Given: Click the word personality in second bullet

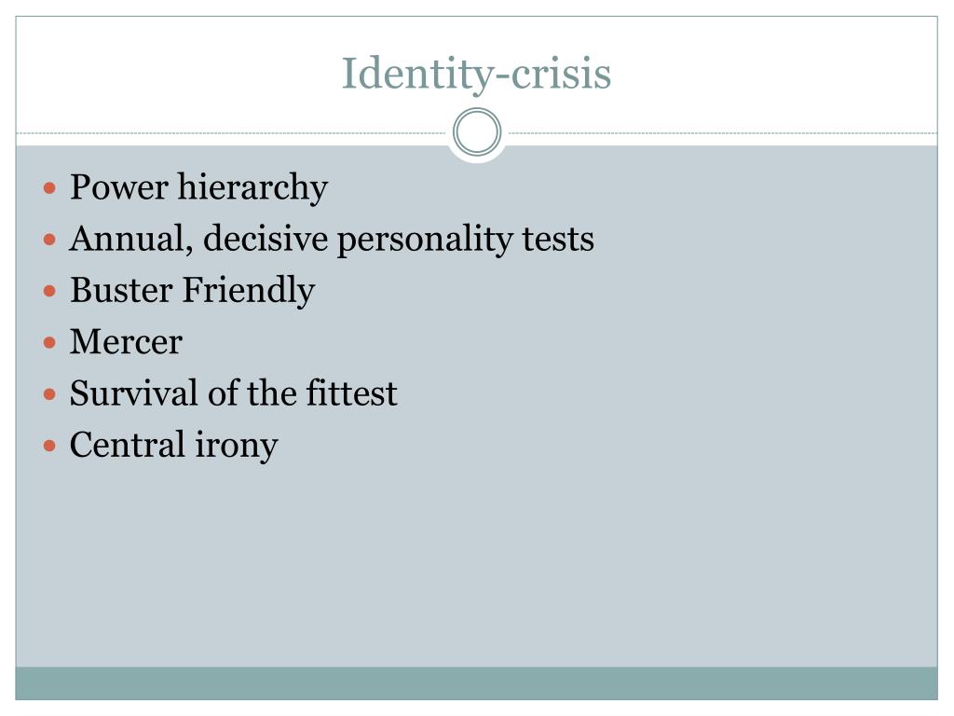Looking at the screenshot, I should pyautogui.click(x=425, y=239).
